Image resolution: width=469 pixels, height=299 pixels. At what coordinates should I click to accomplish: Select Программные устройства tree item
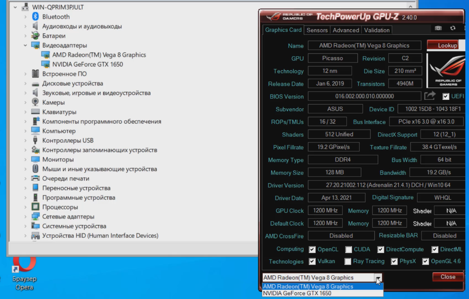point(79,197)
